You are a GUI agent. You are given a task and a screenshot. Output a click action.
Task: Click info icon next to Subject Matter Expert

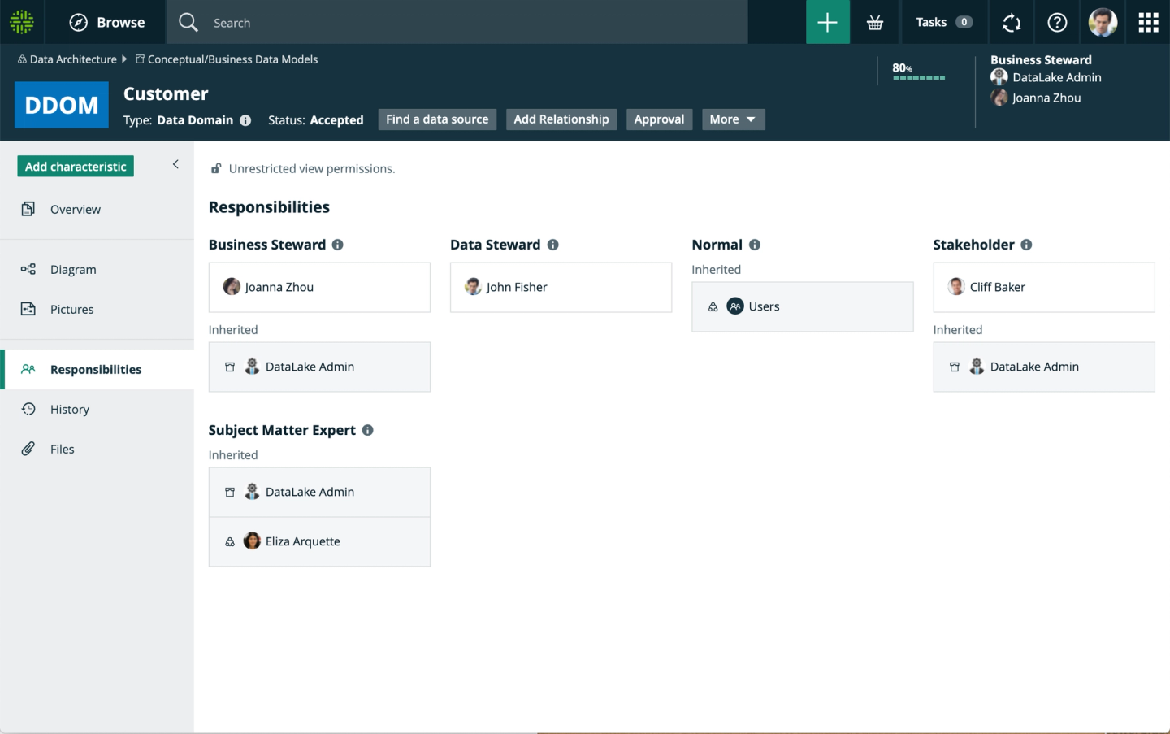[x=368, y=430]
